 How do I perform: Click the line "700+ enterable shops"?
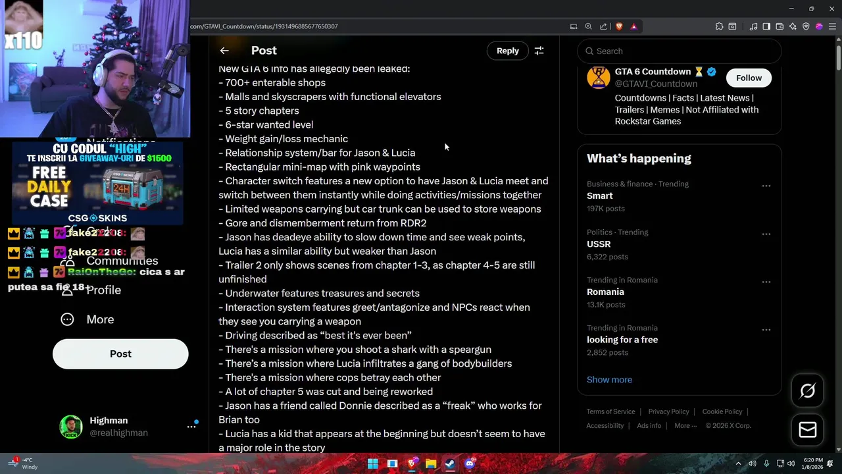[272, 83]
